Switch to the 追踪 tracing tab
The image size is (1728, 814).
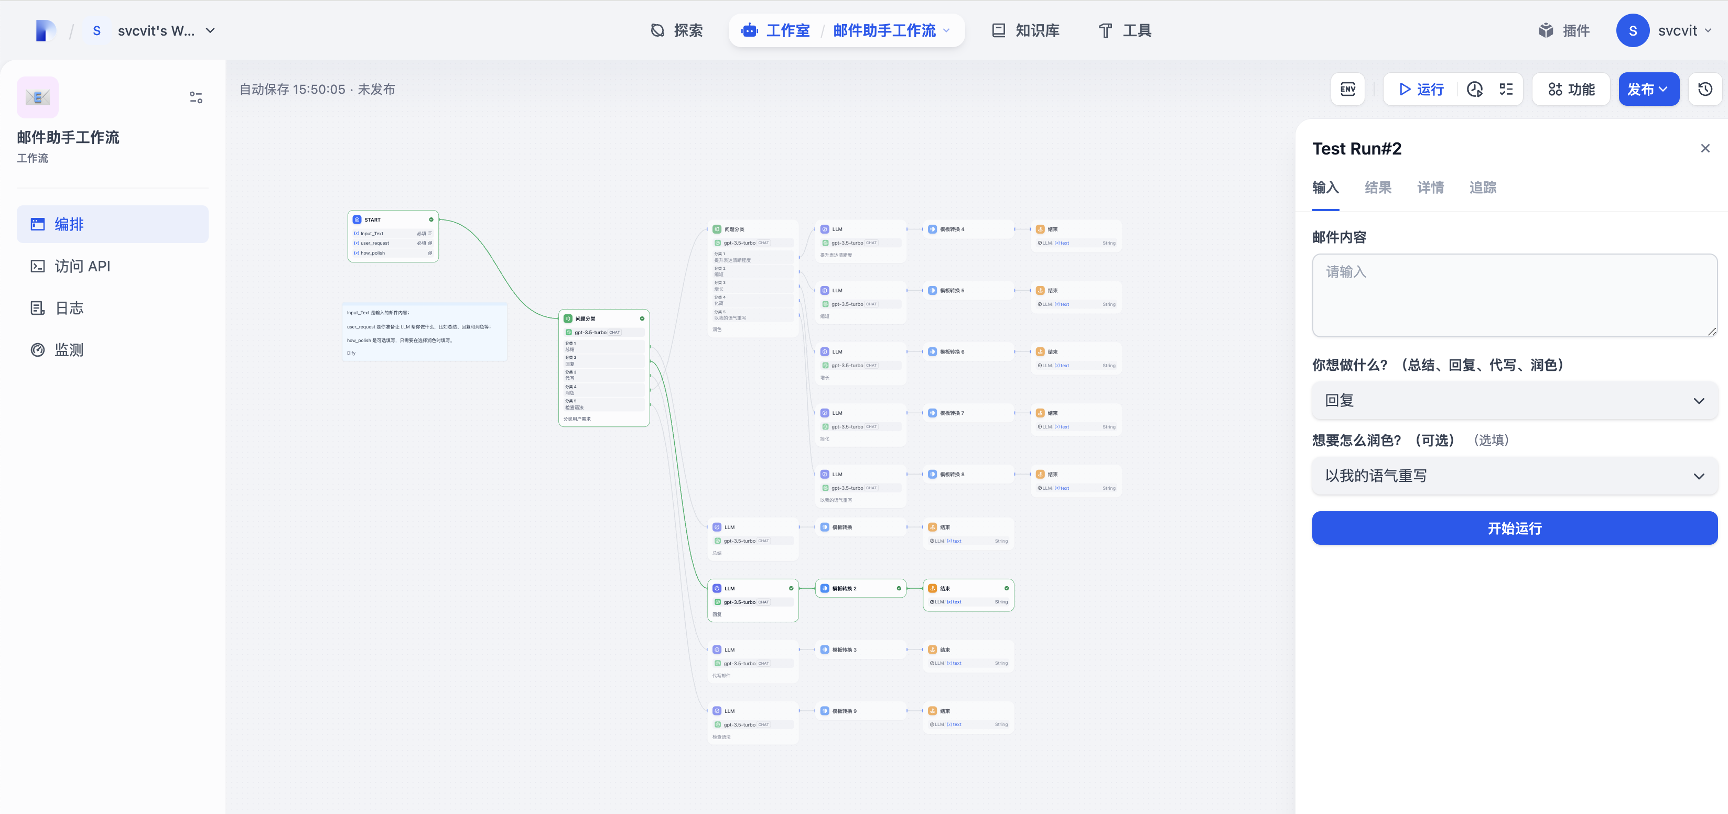pyautogui.click(x=1483, y=188)
